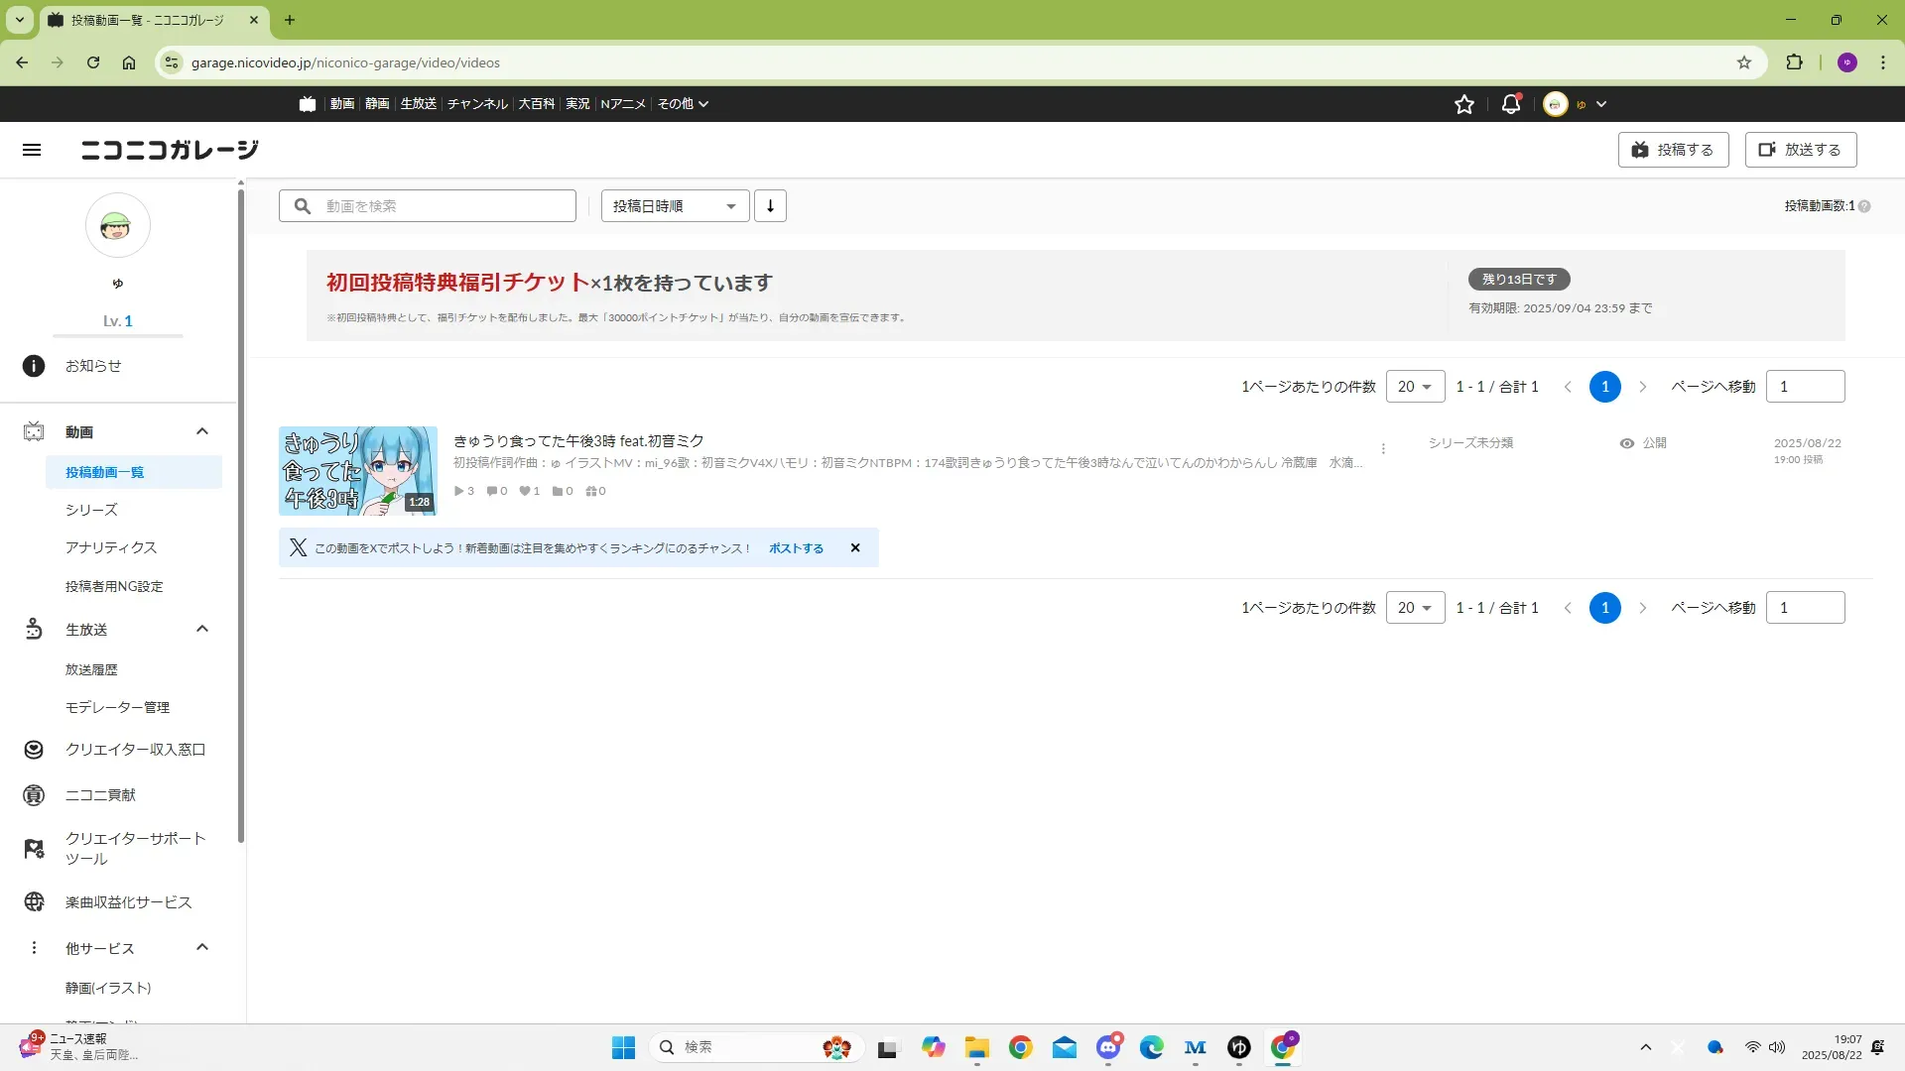Open the hamburger sidebar menu
The image size is (1905, 1071).
(32, 150)
